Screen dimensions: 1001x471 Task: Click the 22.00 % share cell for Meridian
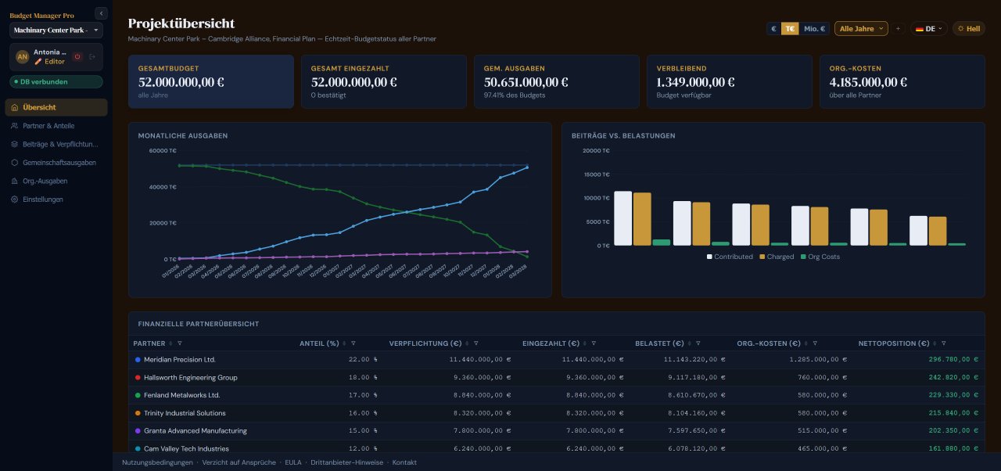point(363,360)
